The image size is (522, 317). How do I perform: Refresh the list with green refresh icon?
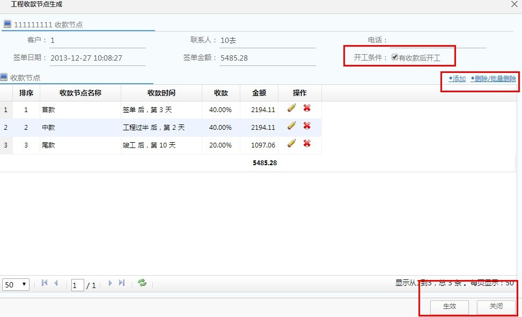click(142, 284)
